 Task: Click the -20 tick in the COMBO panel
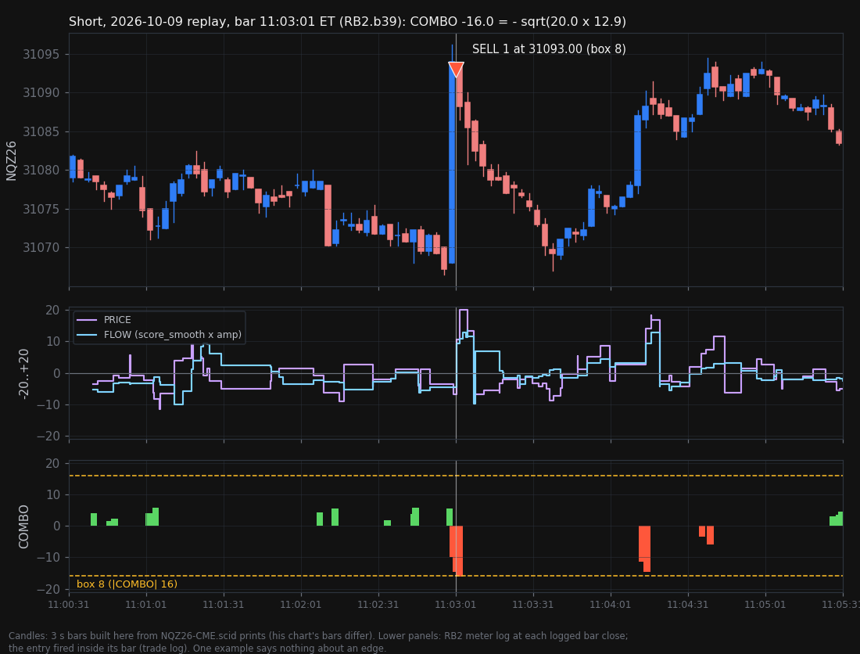(48, 589)
